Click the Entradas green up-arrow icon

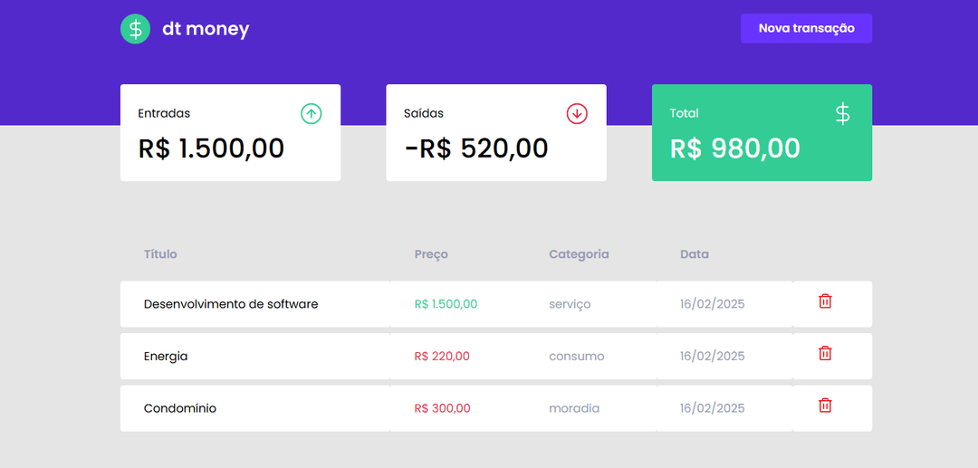tap(312, 114)
